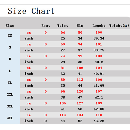Click the Lenght column header
130x130 pixels.
click(99, 26)
